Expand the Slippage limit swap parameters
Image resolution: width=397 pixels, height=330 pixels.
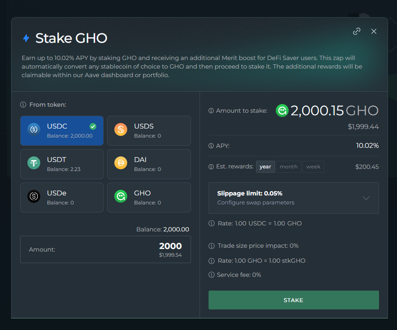[x=293, y=198]
